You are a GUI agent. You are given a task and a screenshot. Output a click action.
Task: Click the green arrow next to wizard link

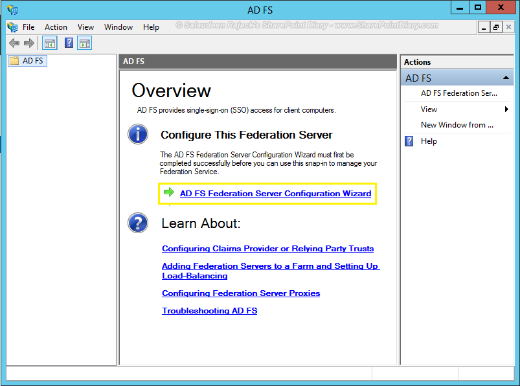coord(169,192)
